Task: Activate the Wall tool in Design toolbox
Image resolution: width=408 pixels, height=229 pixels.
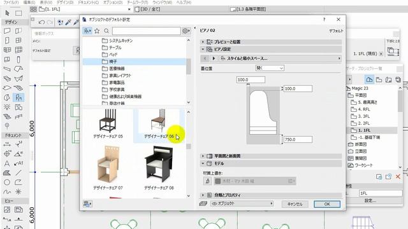Action: click(x=7, y=31)
